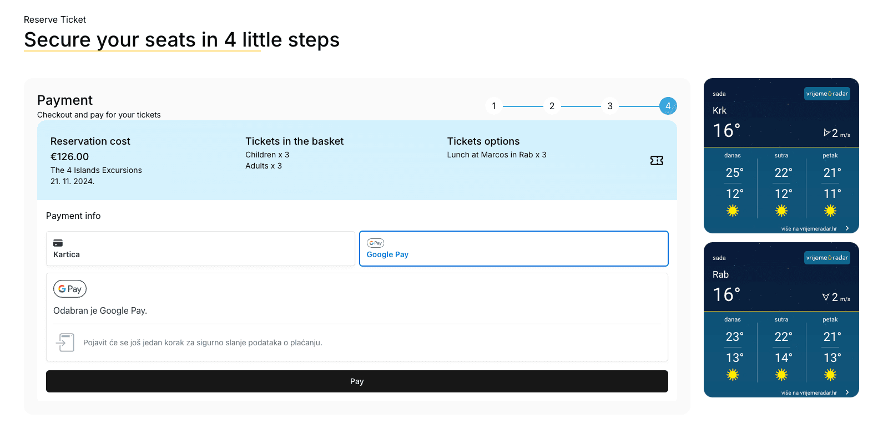Select the Kartica payment method
This screenshot has width=888, height=434.
click(x=200, y=248)
